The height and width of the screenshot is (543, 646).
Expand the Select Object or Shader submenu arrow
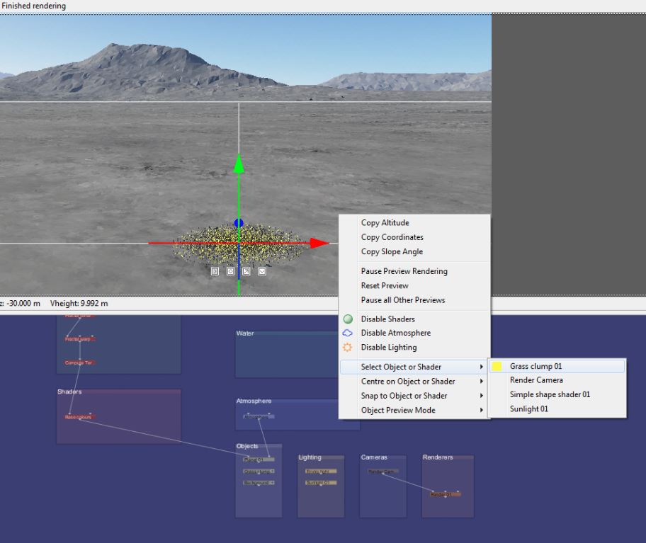pyautogui.click(x=481, y=367)
